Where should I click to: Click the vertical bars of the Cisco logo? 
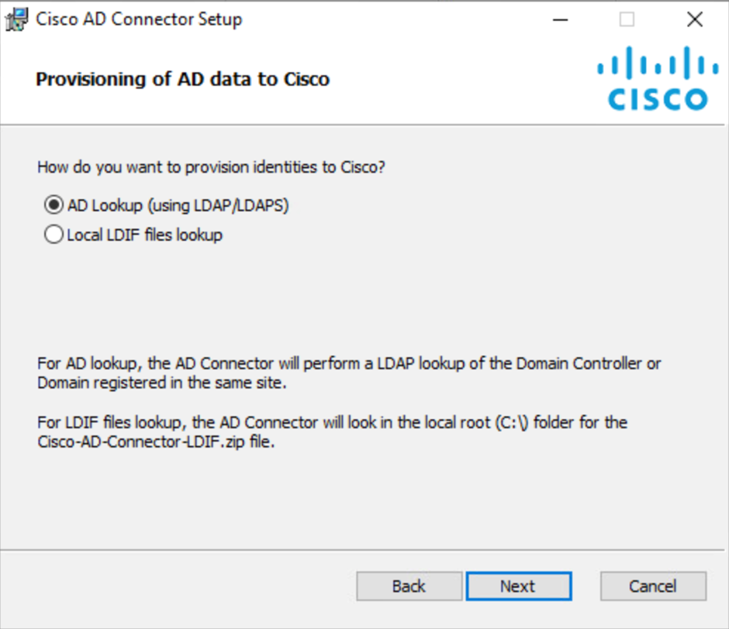tap(658, 62)
